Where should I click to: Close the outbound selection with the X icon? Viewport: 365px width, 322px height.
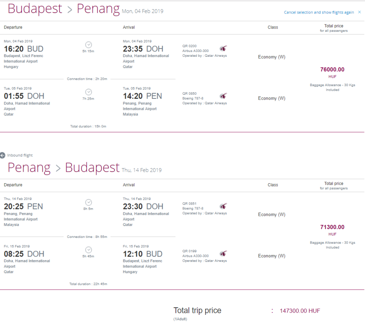[x=359, y=12]
